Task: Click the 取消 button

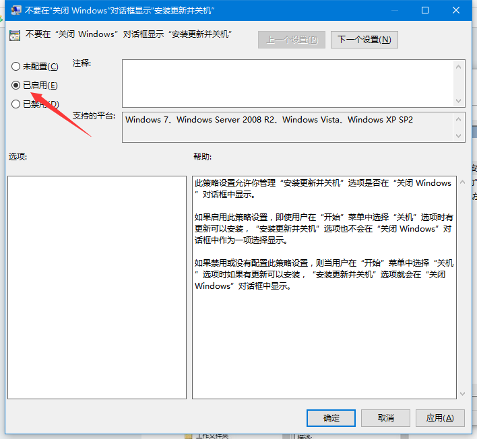Action: point(385,418)
